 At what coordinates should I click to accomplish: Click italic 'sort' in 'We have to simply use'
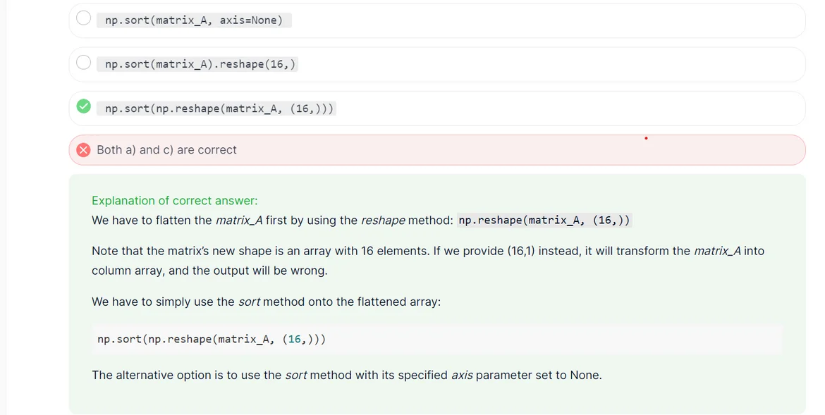click(x=250, y=302)
